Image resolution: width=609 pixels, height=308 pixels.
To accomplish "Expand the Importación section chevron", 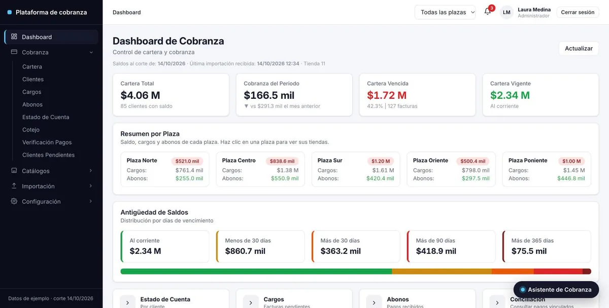I will click(x=91, y=186).
